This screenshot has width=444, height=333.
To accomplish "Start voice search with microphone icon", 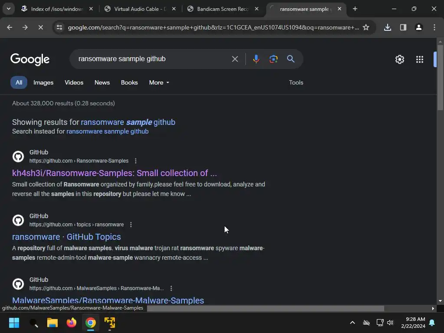I will pos(256,59).
